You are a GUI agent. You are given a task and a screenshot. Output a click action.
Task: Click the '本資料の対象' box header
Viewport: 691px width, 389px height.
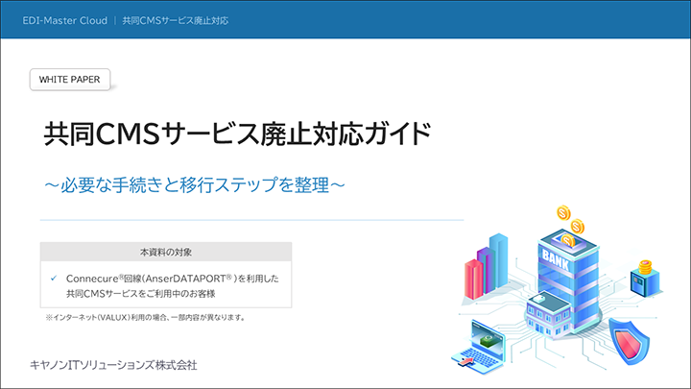click(166, 252)
